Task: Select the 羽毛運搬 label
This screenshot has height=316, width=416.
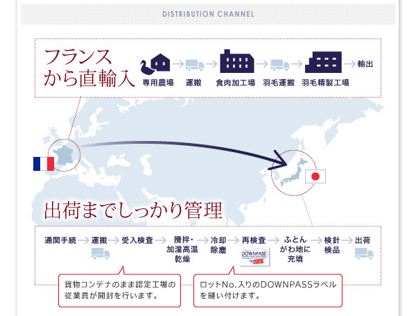Action: point(279,83)
